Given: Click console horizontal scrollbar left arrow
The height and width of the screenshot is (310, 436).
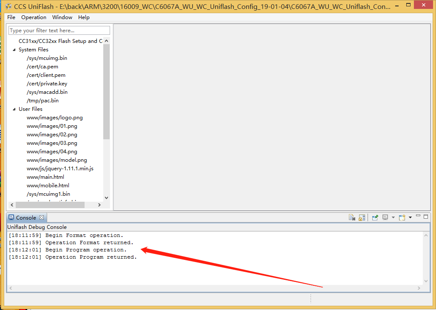Looking at the screenshot, I should [x=11, y=288].
